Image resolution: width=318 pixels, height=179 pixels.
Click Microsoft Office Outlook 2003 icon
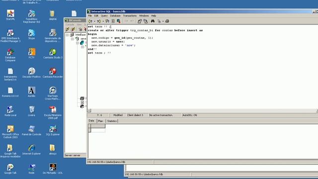[10, 132]
